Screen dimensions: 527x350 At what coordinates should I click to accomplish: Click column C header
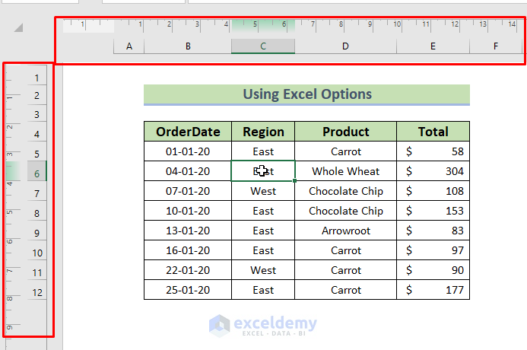[x=263, y=46]
